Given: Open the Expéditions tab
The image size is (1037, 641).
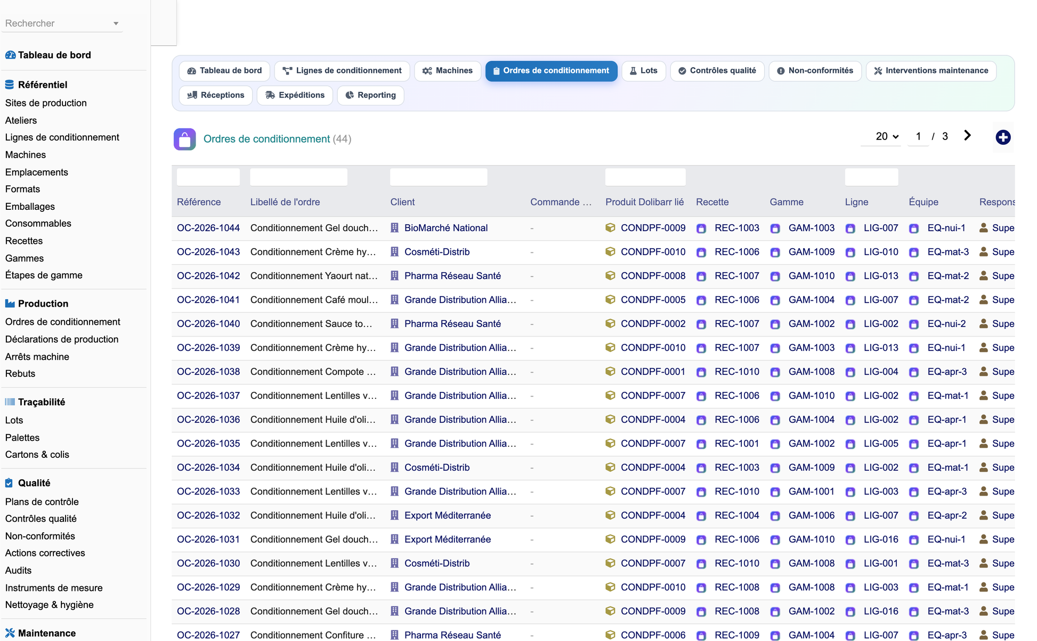Looking at the screenshot, I should (295, 95).
